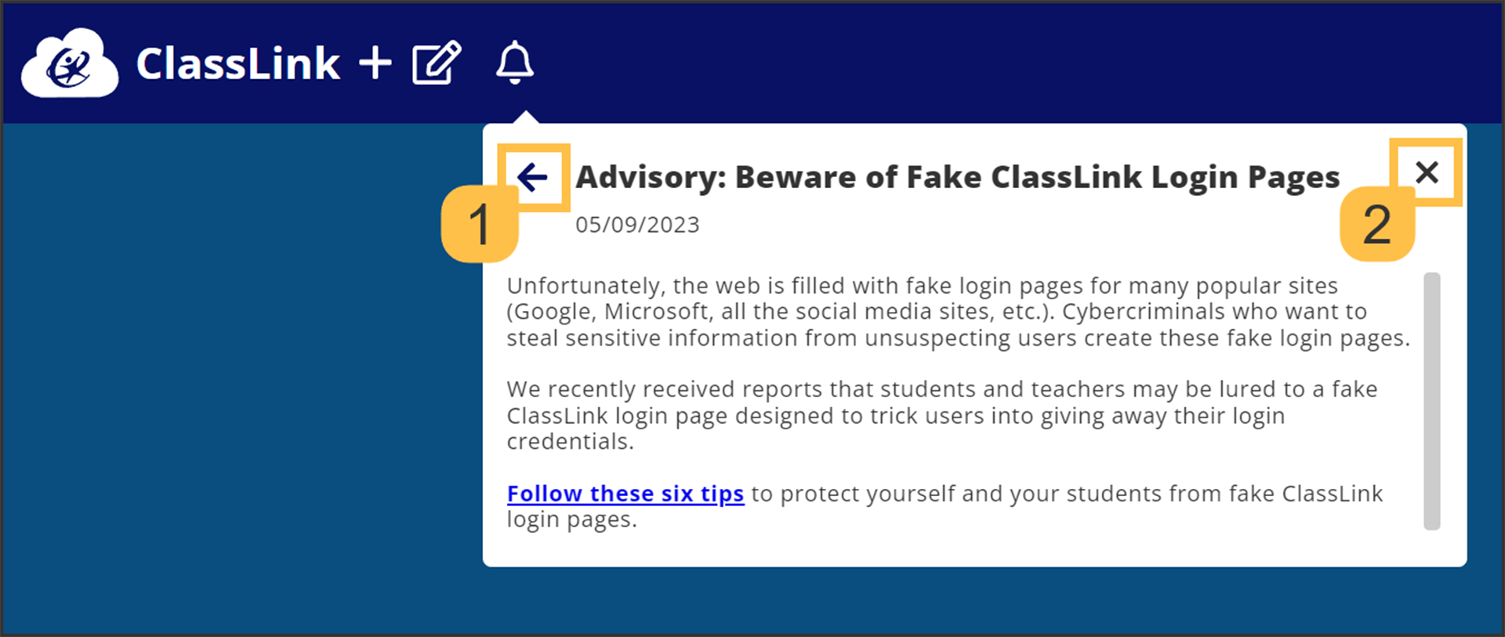Image resolution: width=1505 pixels, height=637 pixels.
Task: Go back using the left arrow
Action: pos(533,177)
